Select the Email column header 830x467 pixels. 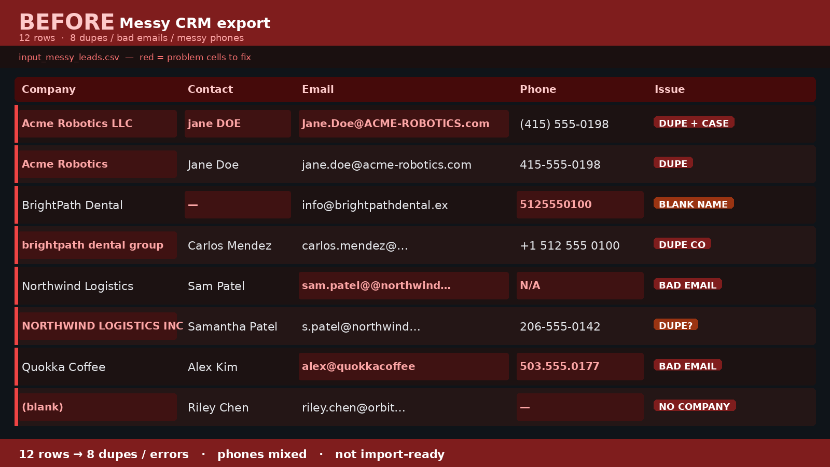pyautogui.click(x=317, y=89)
